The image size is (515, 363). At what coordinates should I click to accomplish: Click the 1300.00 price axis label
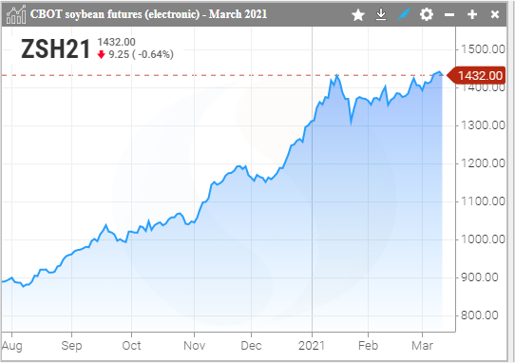coord(483,125)
